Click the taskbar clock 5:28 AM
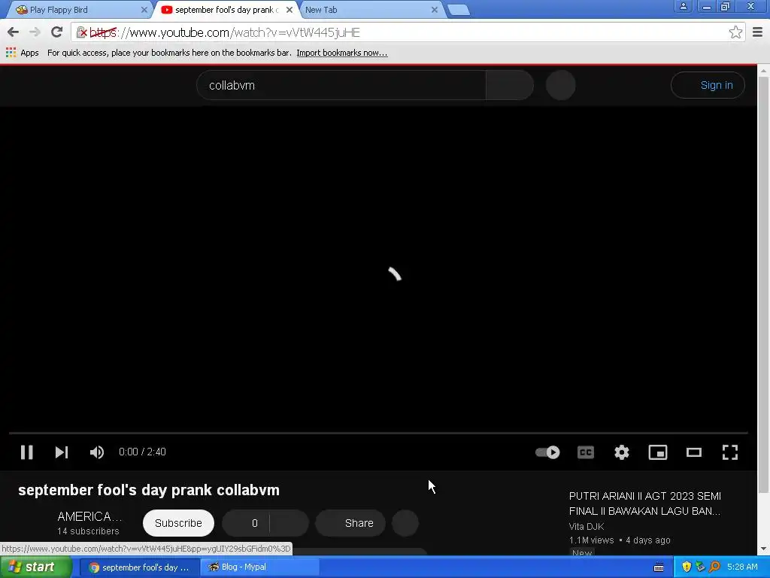Screen dimensions: 770x578 (x=742, y=567)
